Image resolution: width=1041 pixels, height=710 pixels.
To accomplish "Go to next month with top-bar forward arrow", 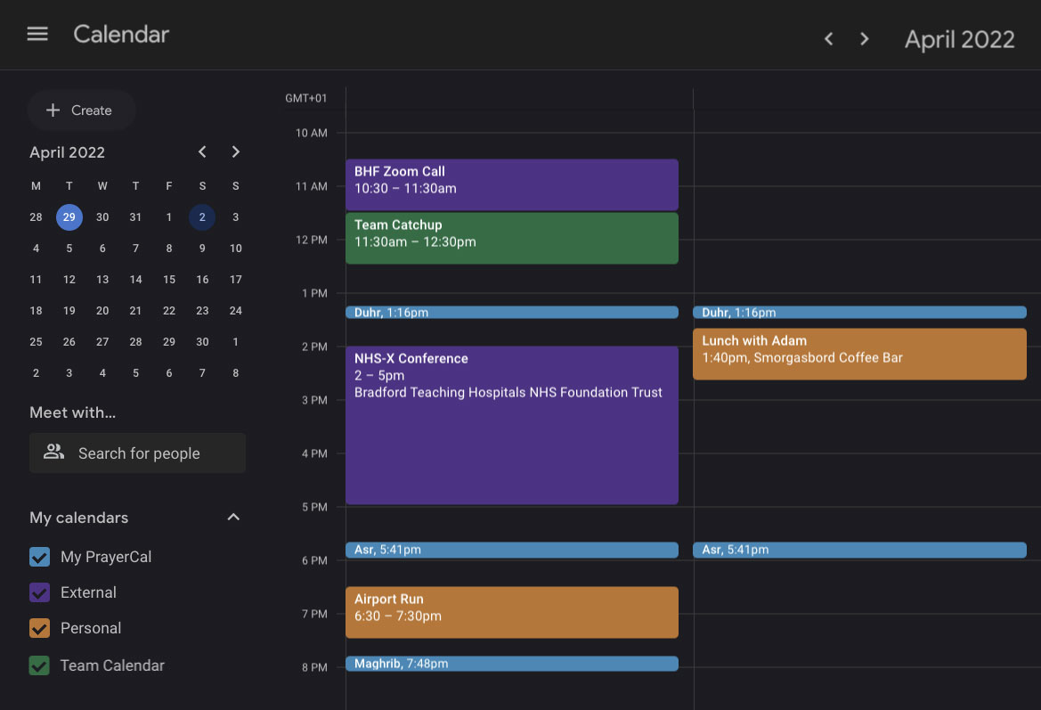I will coord(863,38).
